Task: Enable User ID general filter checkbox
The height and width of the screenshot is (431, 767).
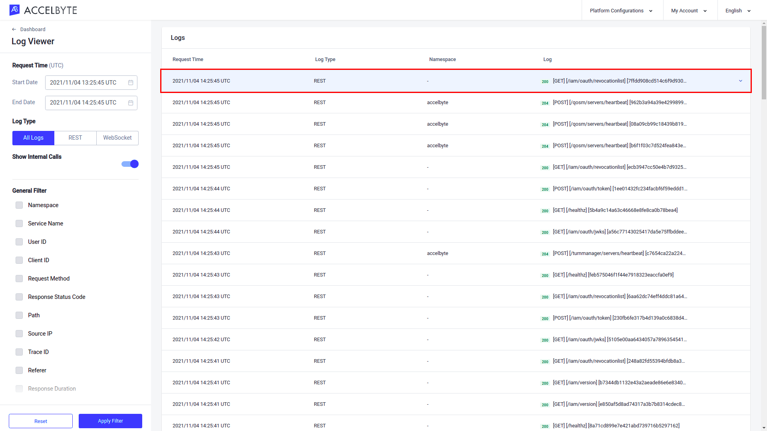Action: [19, 241]
